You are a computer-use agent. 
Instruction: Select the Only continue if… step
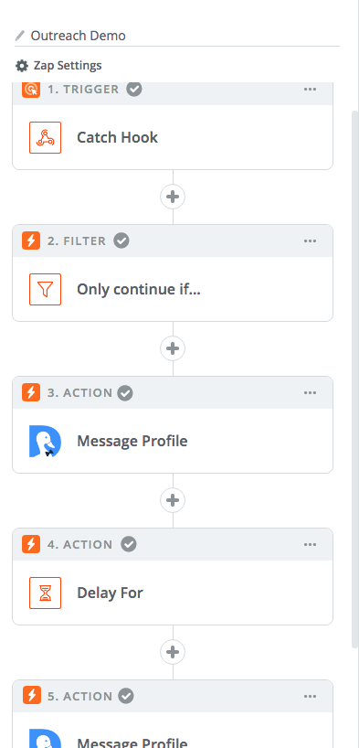tap(173, 289)
